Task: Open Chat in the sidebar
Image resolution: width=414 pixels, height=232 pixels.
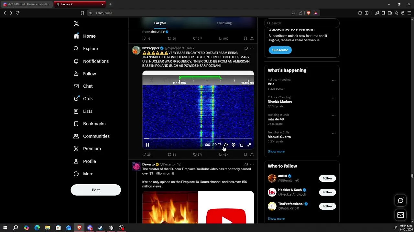Action: click(x=83, y=86)
